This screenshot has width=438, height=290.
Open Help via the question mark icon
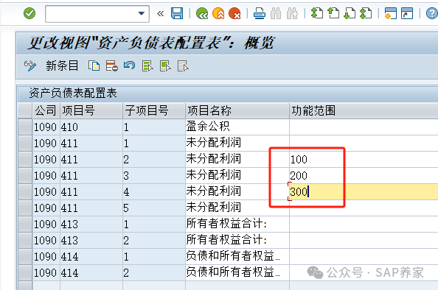(x=432, y=13)
